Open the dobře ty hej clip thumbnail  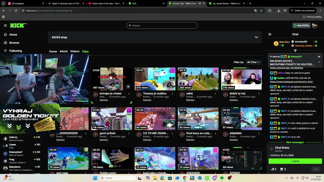(x=241, y=79)
